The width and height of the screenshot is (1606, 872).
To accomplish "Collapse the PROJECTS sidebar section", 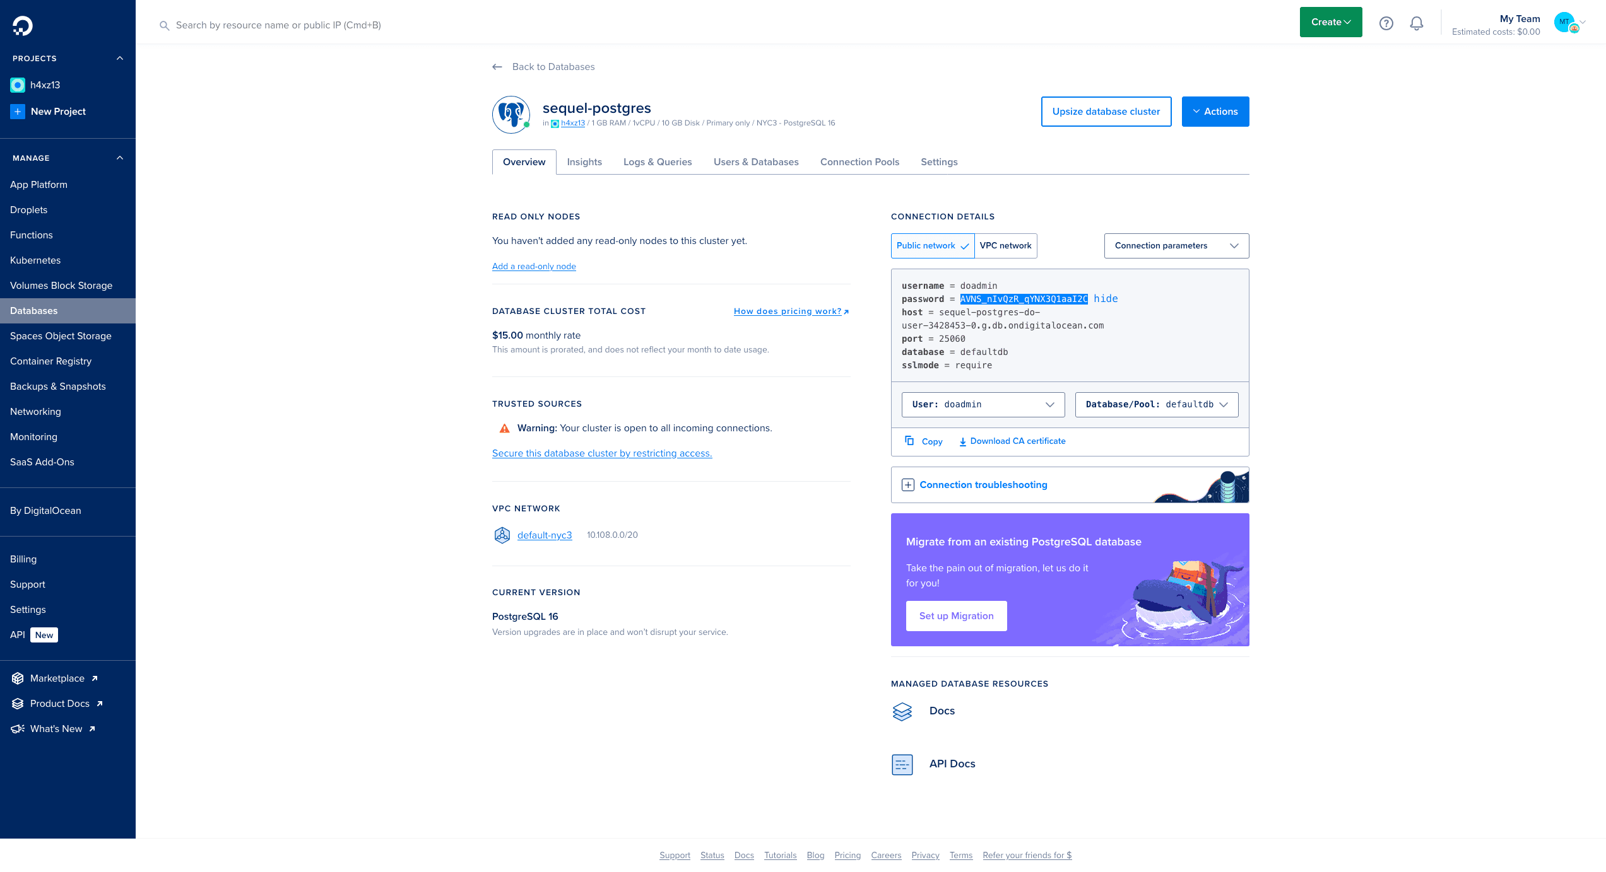I will 120,58.
